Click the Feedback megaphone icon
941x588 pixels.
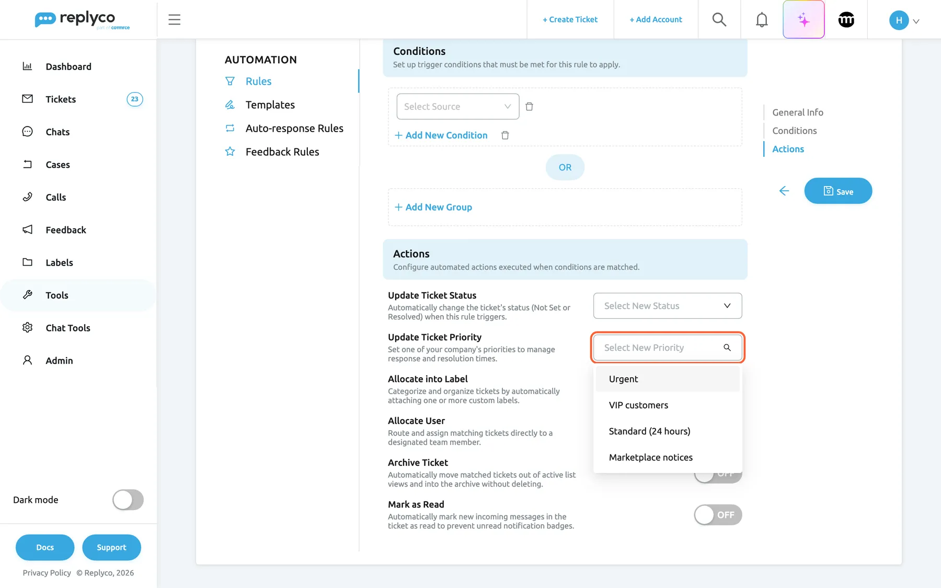click(28, 229)
